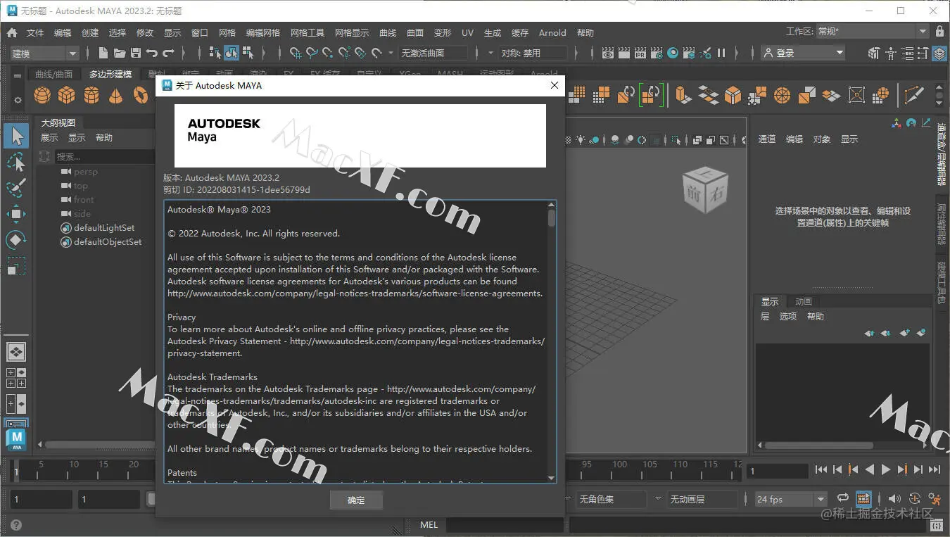Open the Modeling Toolkit icon in the status line

[x=874, y=53]
